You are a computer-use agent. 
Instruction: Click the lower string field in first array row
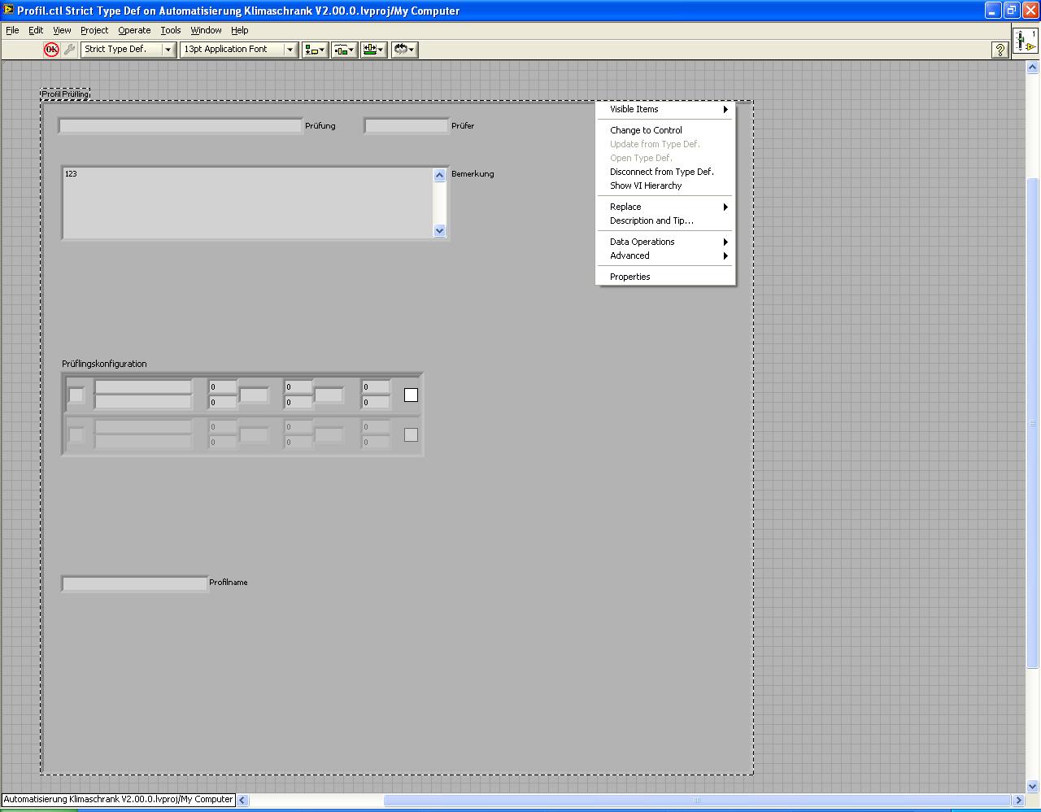143,402
